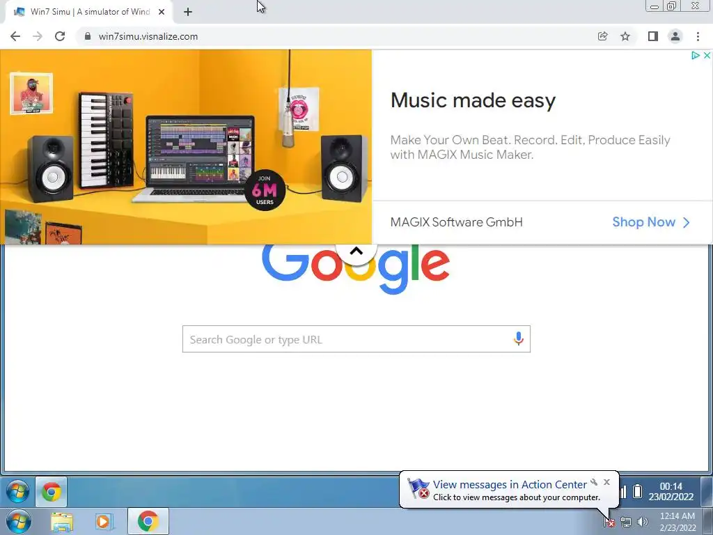This screenshot has width=713, height=535.
Task: Close the Win7 Simu tab
Action: point(162,12)
